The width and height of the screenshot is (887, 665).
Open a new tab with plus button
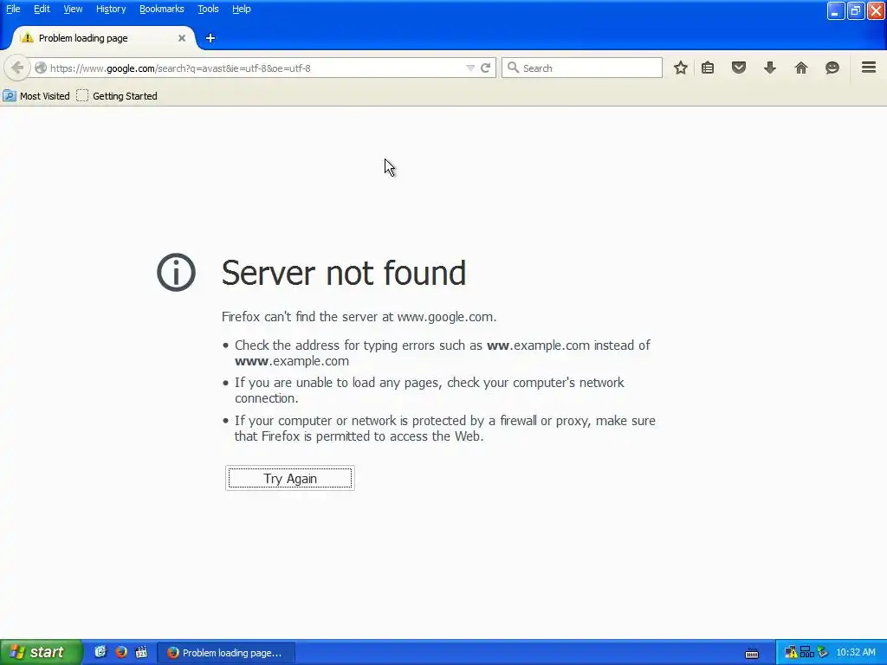(210, 38)
